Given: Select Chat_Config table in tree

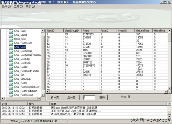Looking at the screenshot, I should pyautogui.click(x=21, y=35).
